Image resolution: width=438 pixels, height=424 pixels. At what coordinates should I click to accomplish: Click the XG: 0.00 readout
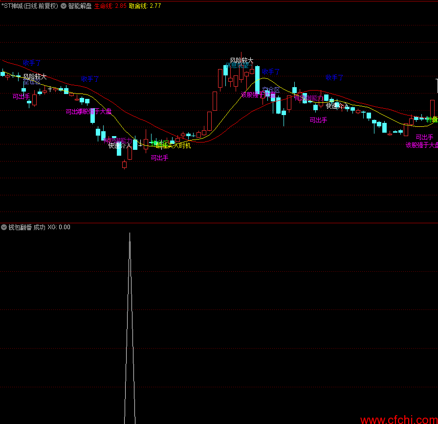(x=59, y=227)
